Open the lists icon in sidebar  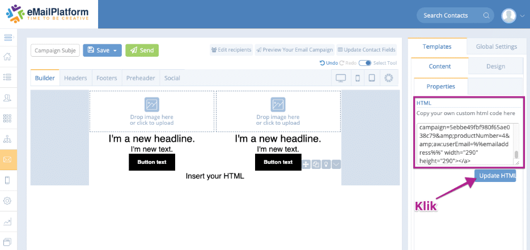(7, 77)
